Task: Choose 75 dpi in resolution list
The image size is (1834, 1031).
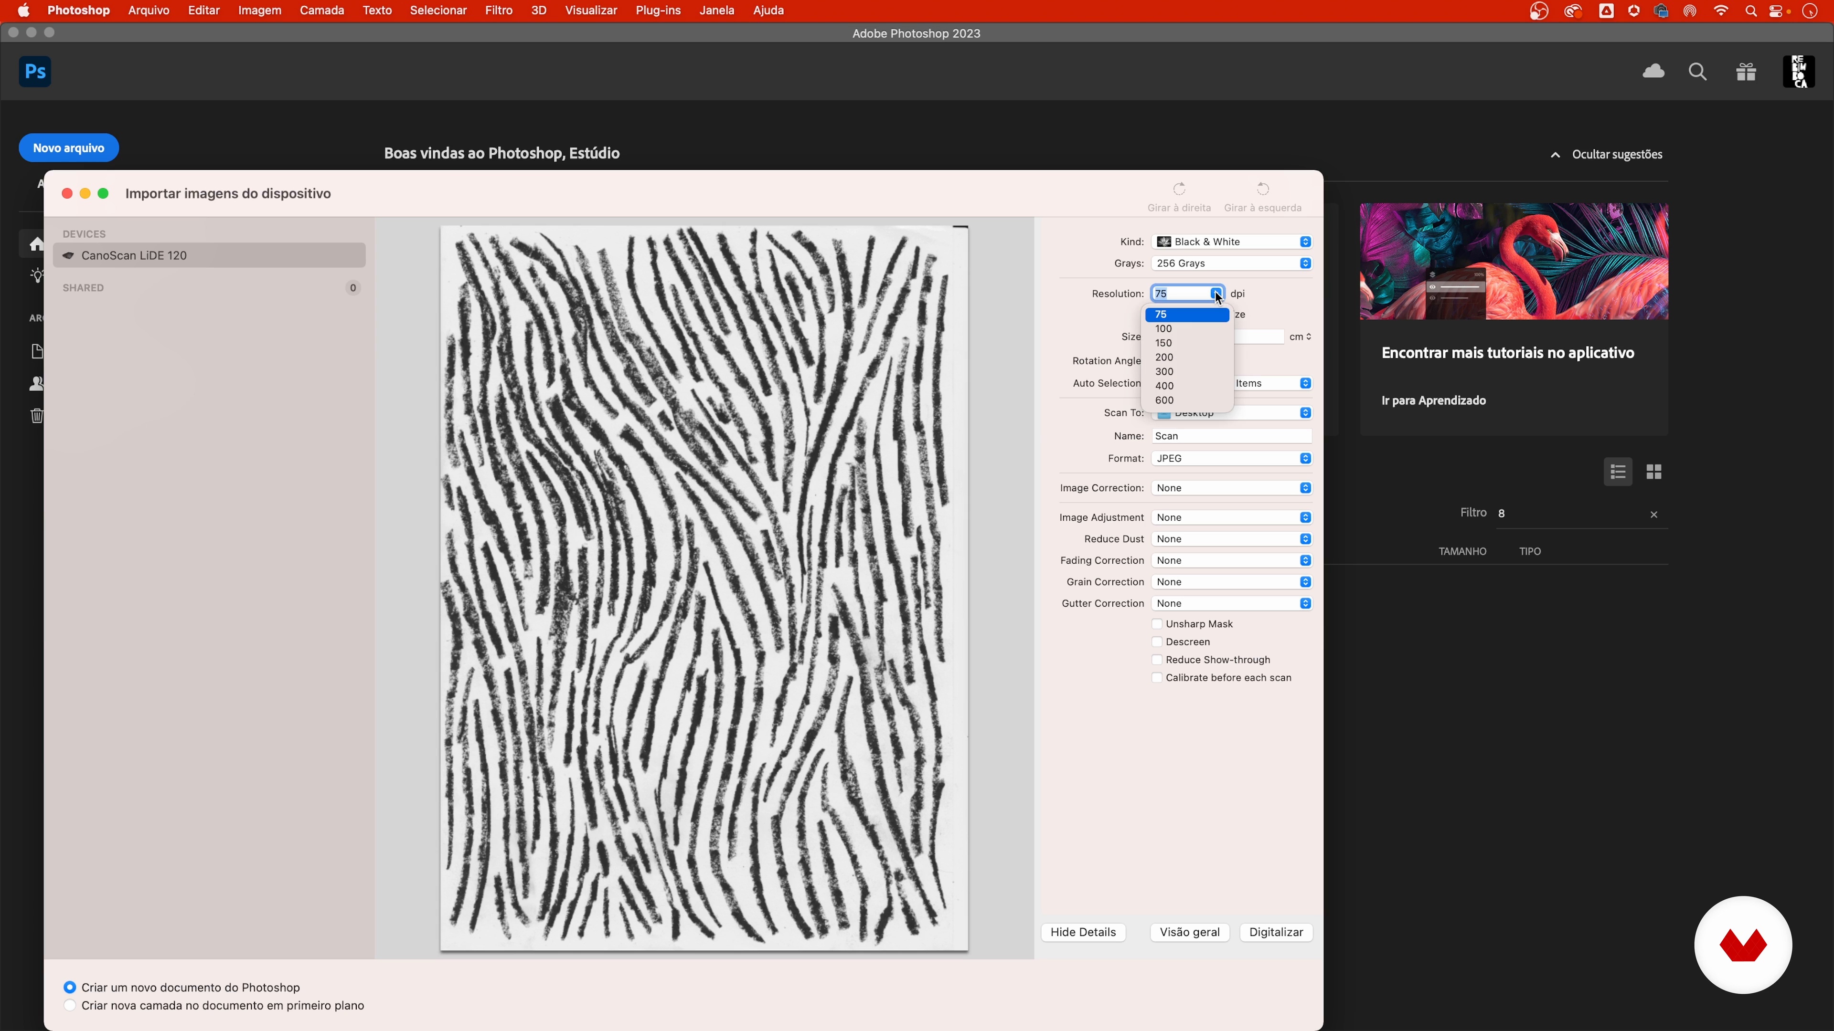Action: [x=1187, y=315]
